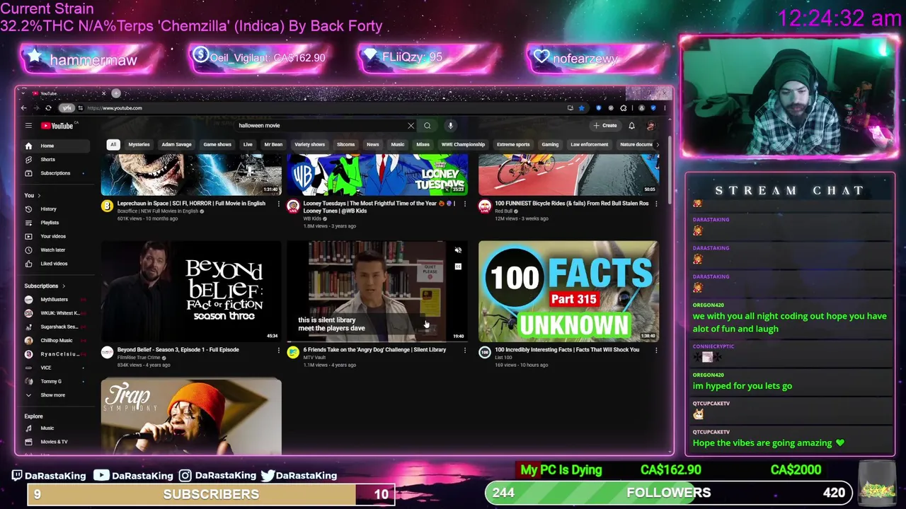Select the Mysteries filter chip

click(139, 145)
